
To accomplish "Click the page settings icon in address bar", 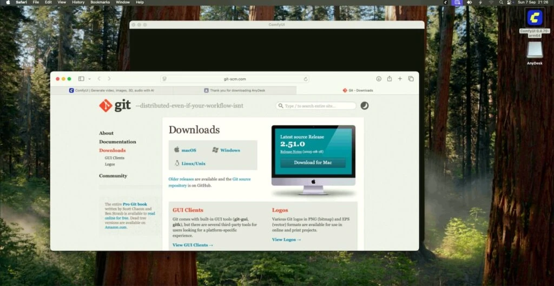I will point(164,79).
